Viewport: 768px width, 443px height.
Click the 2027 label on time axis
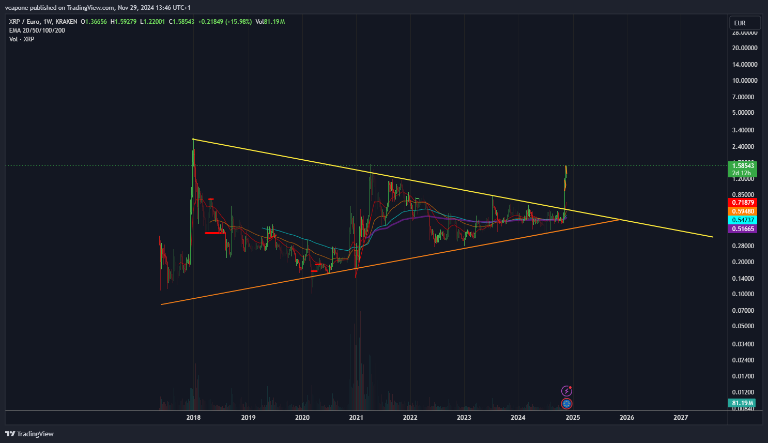click(x=681, y=418)
